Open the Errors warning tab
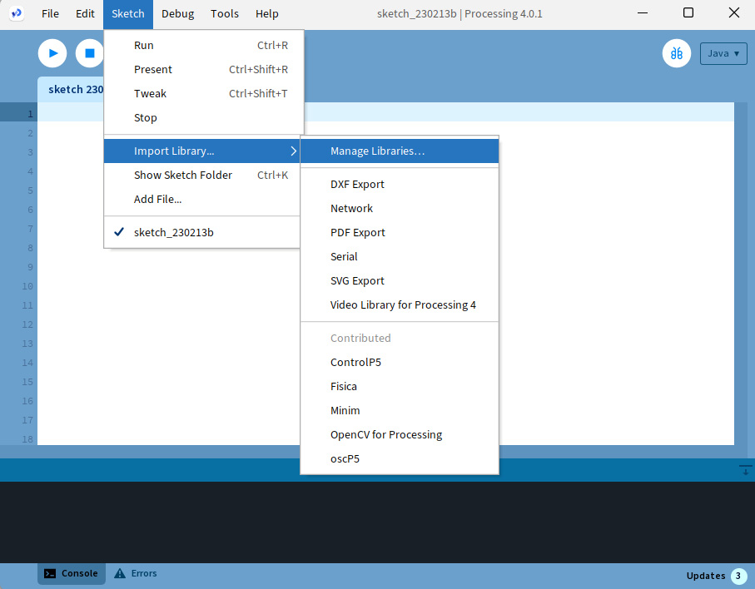This screenshot has width=755, height=589. click(x=136, y=573)
